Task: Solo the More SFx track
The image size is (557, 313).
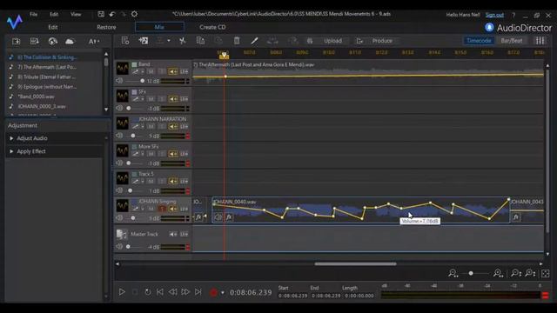Action: (x=162, y=154)
